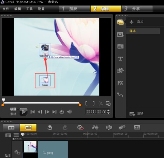Screen dimensions: 164x158
Task: Switch to Storyboard view
Action: (11, 128)
